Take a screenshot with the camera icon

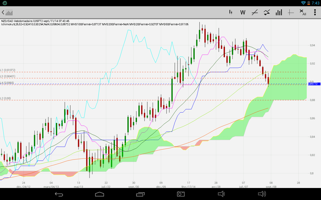(181, 194)
